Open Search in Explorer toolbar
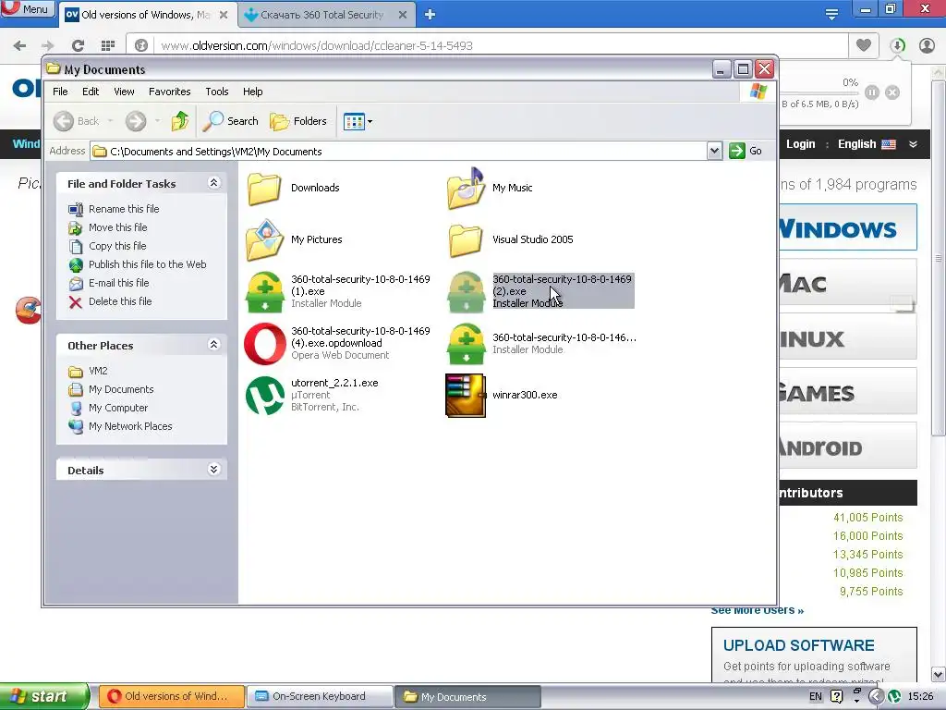This screenshot has height=710, width=946. [x=230, y=121]
